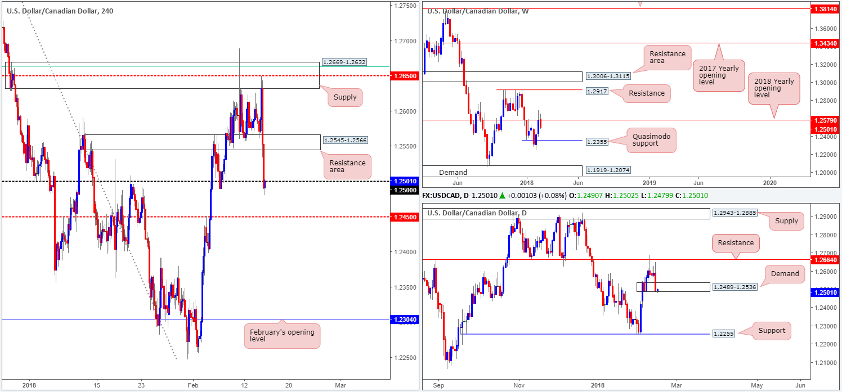Screen dimensions: 842x392
Task: Click the 2020 label on the weekly time axis
Action: click(771, 182)
